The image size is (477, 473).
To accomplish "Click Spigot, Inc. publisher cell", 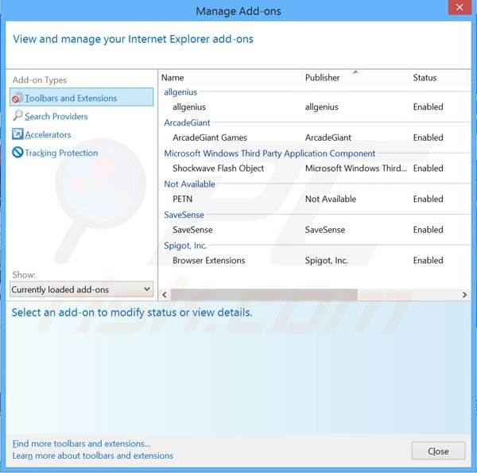I will 326,261.
